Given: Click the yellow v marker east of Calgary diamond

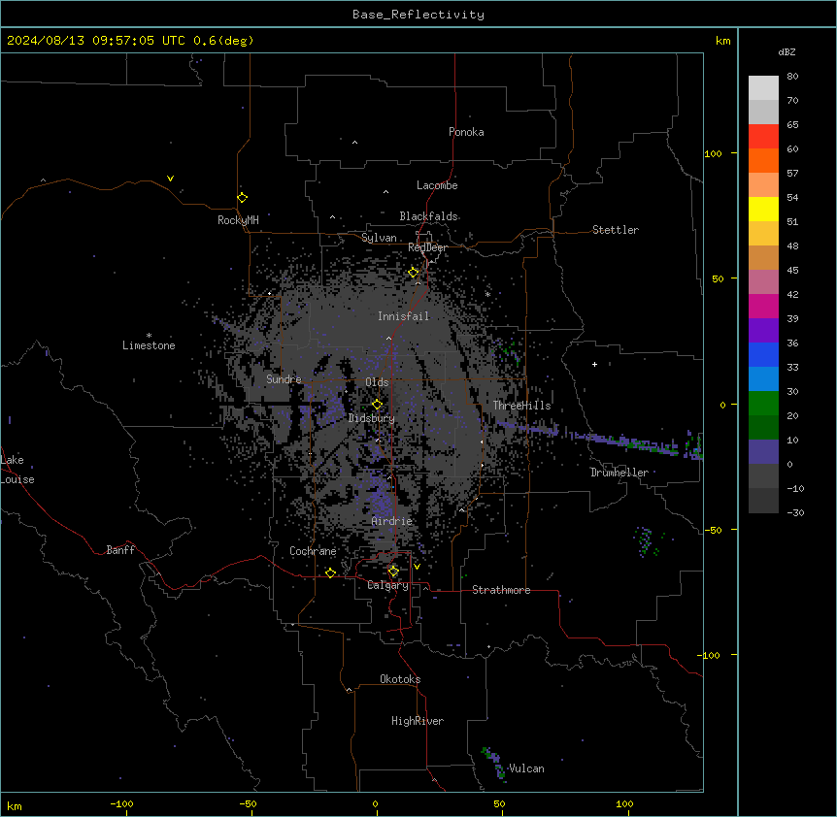Looking at the screenshot, I should pyautogui.click(x=417, y=567).
